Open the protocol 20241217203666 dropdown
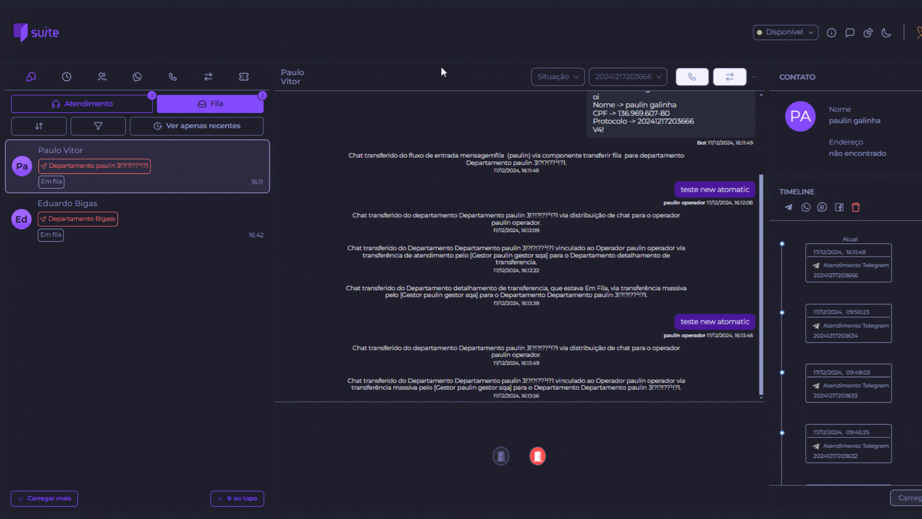 (628, 77)
